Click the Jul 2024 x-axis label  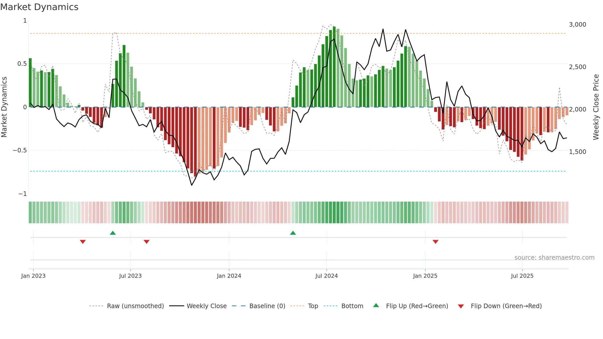click(x=327, y=276)
